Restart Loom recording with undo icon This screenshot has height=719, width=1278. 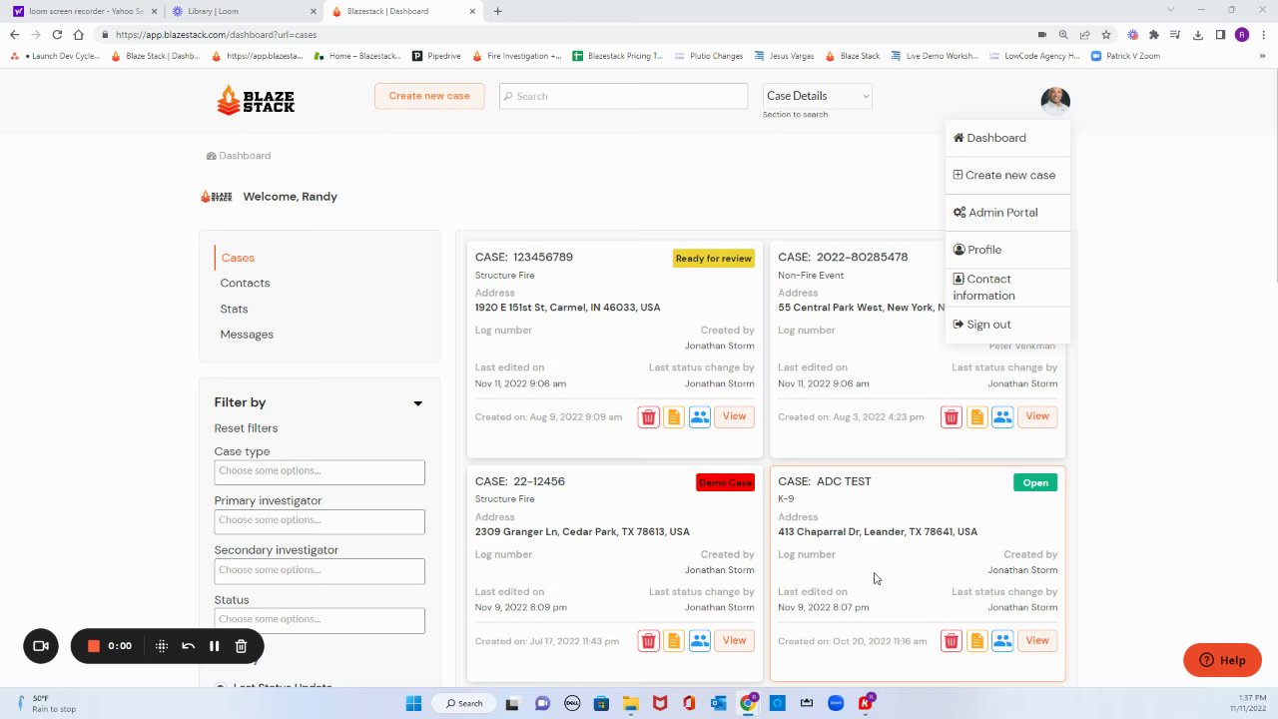[188, 646]
